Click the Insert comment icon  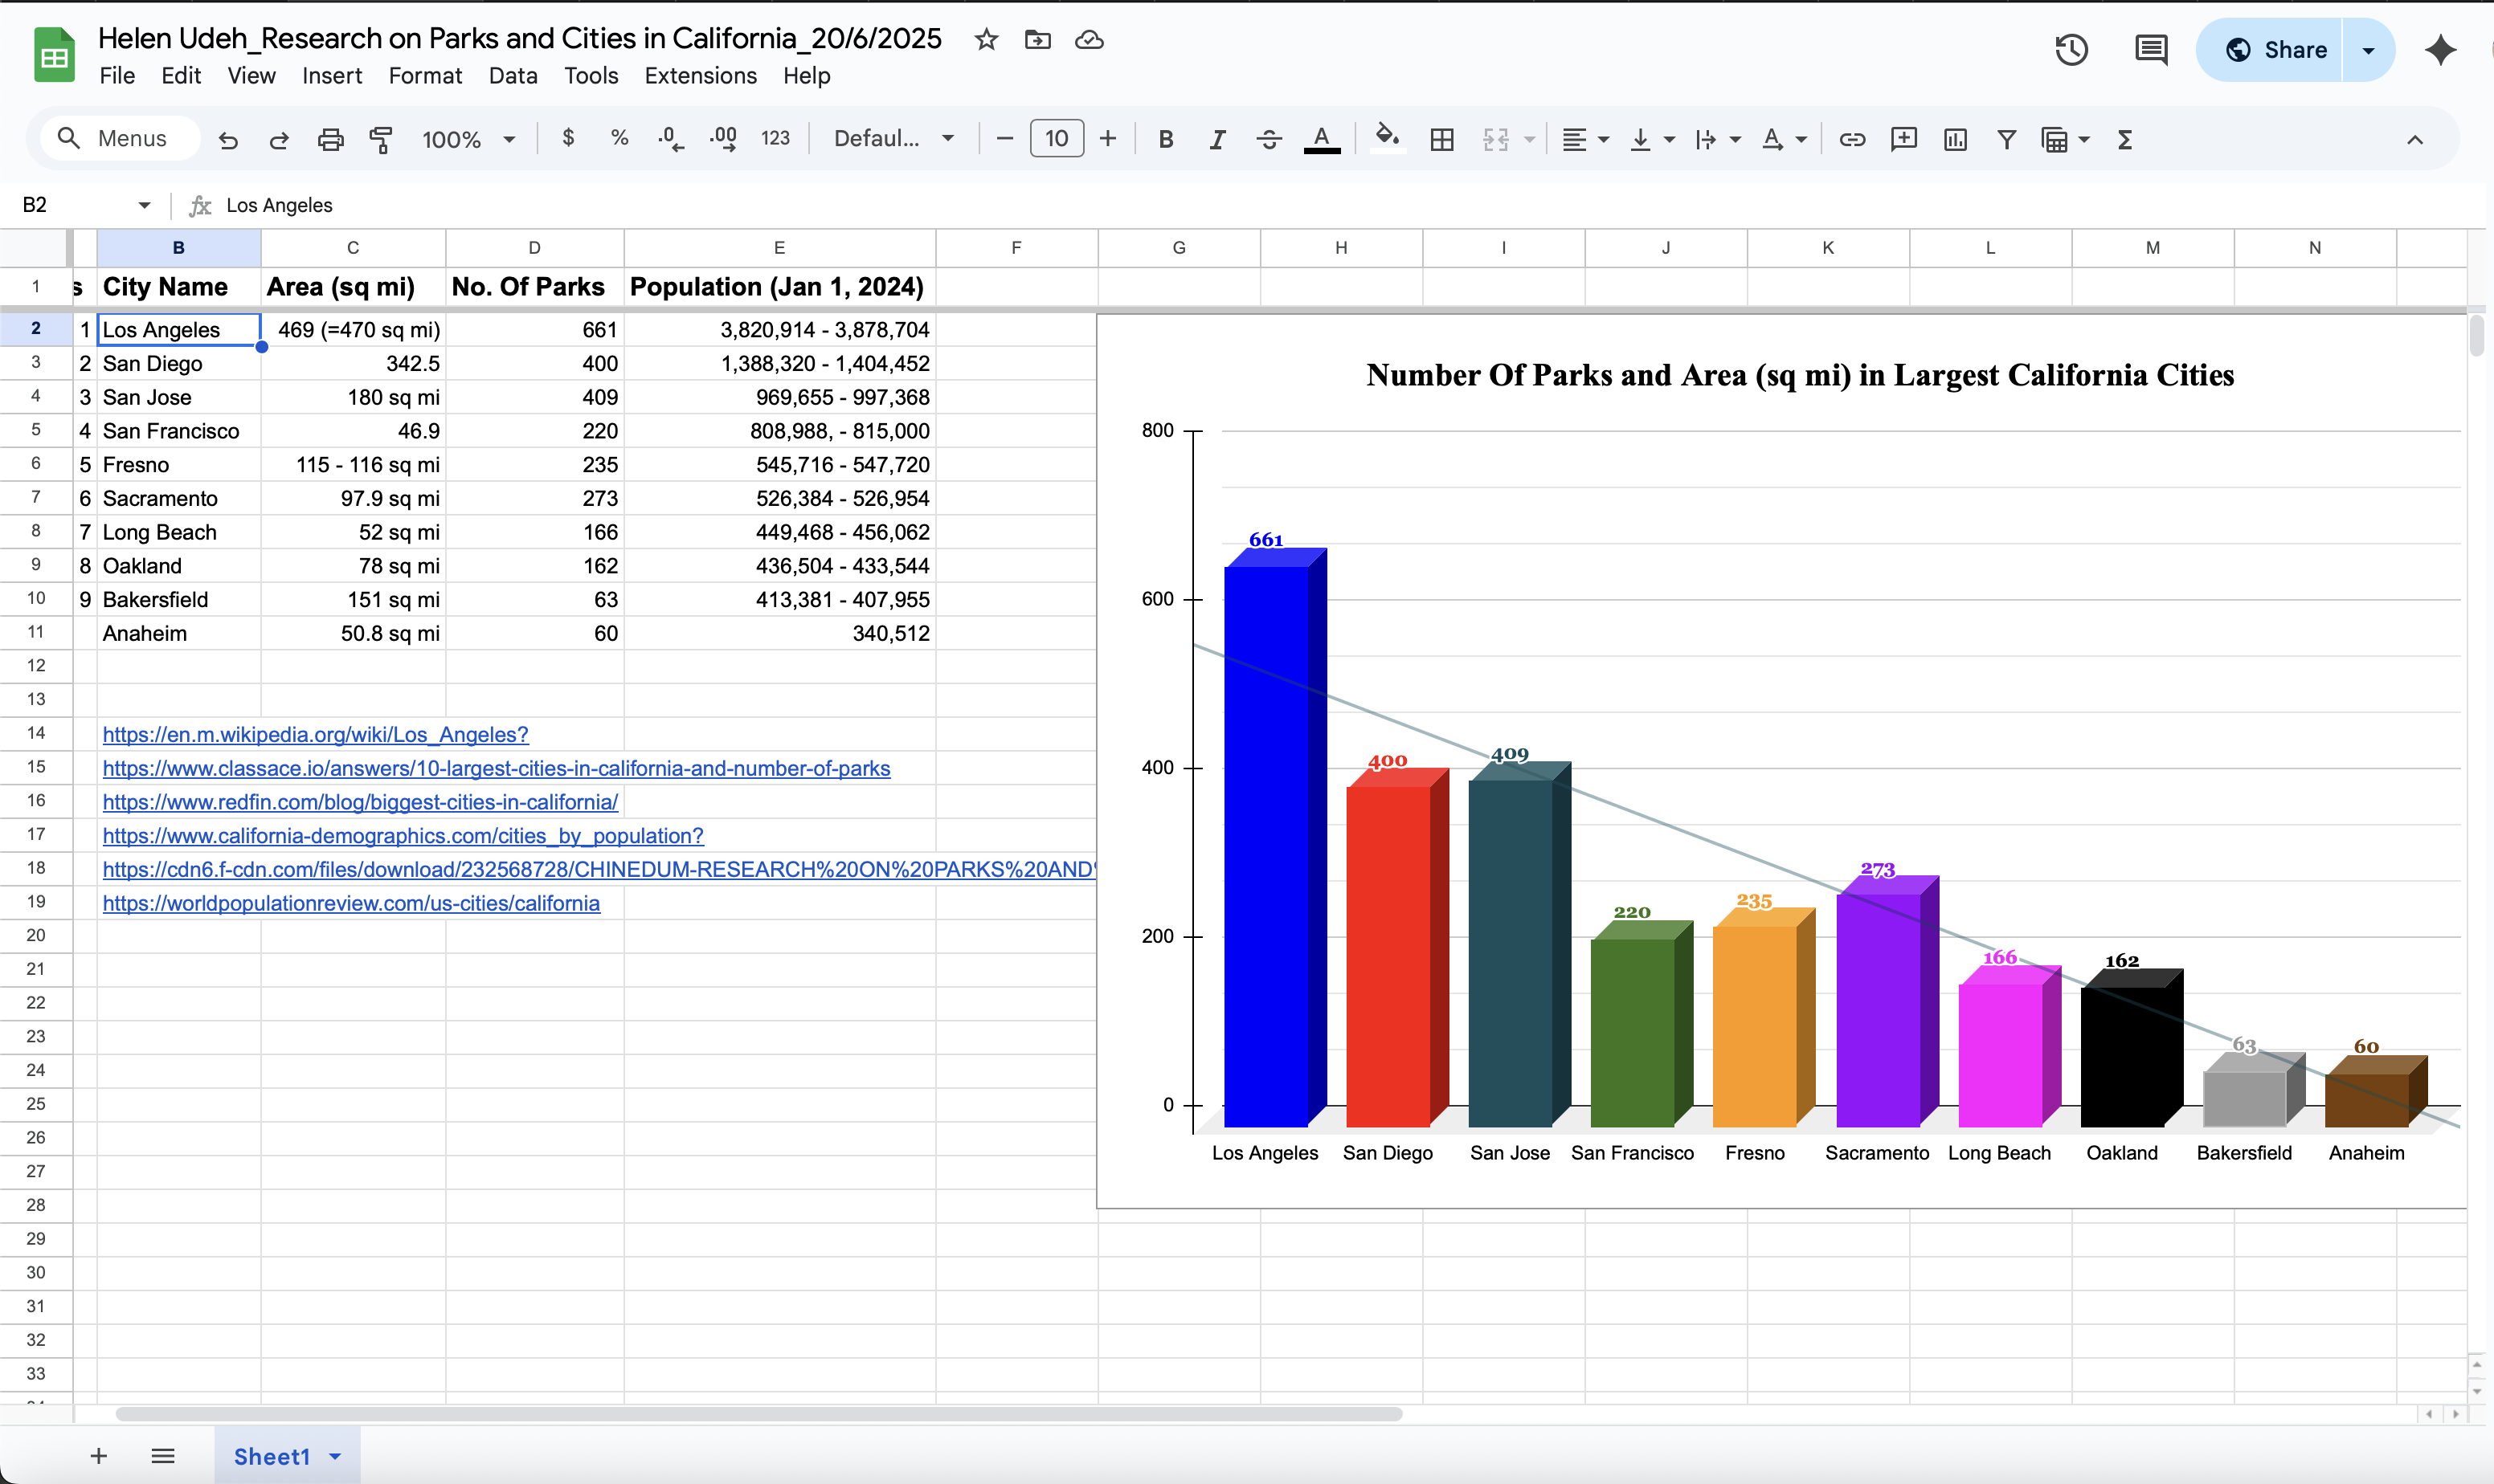click(x=1903, y=139)
